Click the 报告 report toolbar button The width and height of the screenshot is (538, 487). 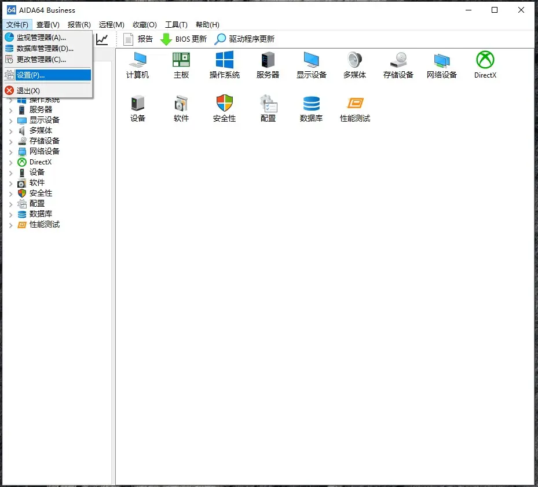pos(138,39)
